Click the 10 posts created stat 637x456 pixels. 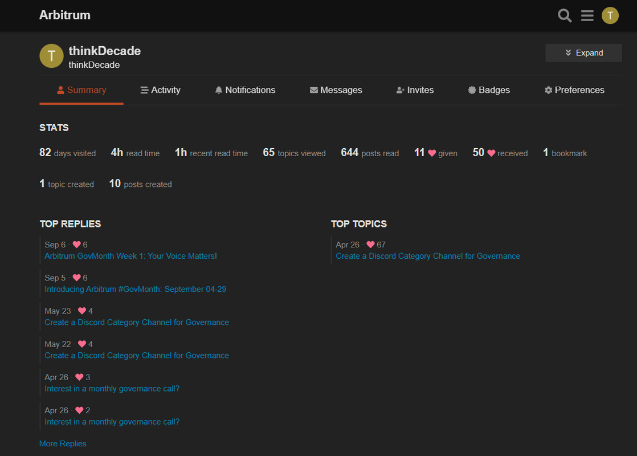point(140,184)
